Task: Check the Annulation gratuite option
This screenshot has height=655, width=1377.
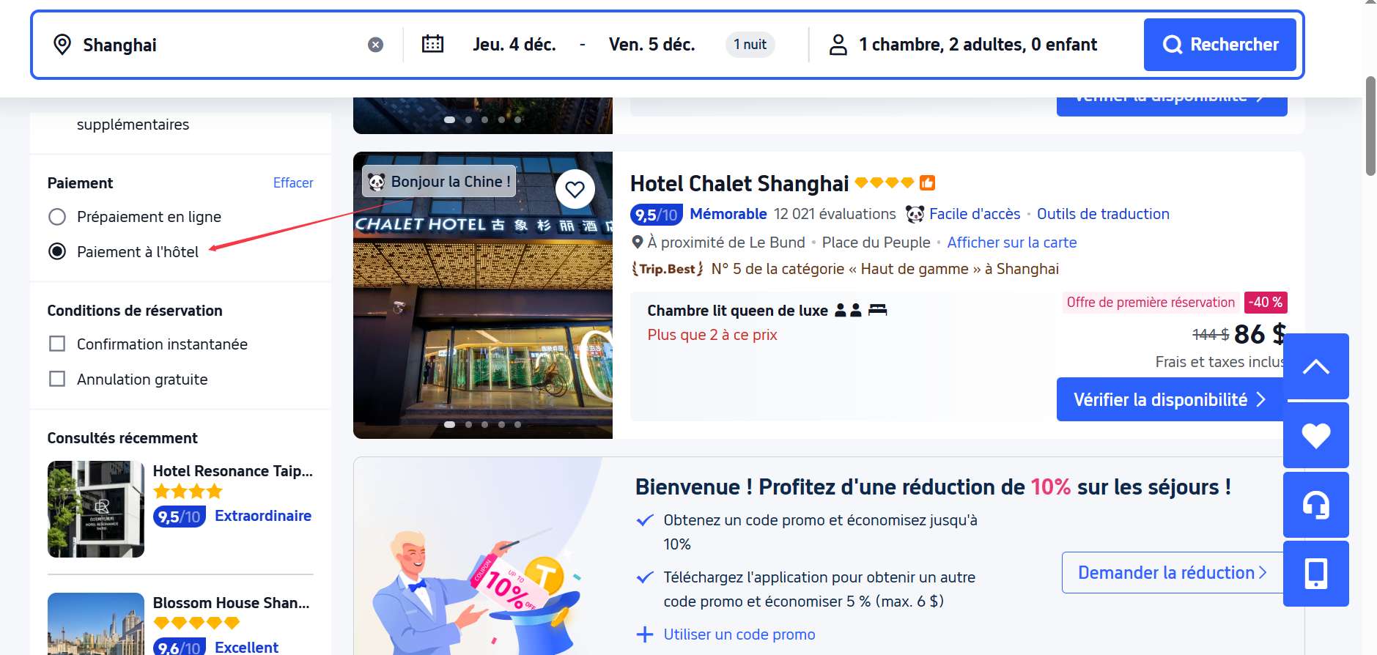Action: tap(57, 380)
